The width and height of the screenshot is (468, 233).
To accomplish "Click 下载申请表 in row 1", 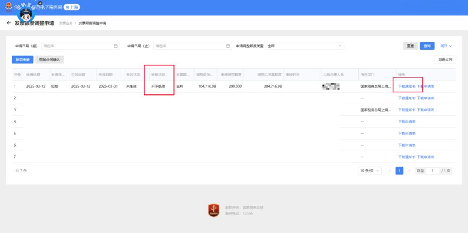I will click(x=426, y=86).
